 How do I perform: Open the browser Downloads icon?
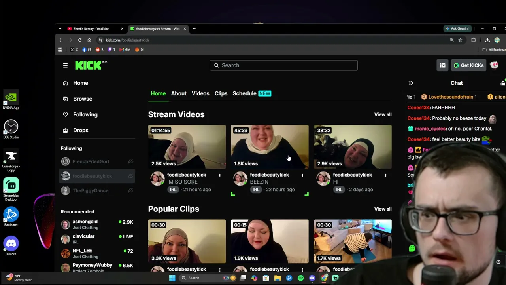(x=487, y=40)
